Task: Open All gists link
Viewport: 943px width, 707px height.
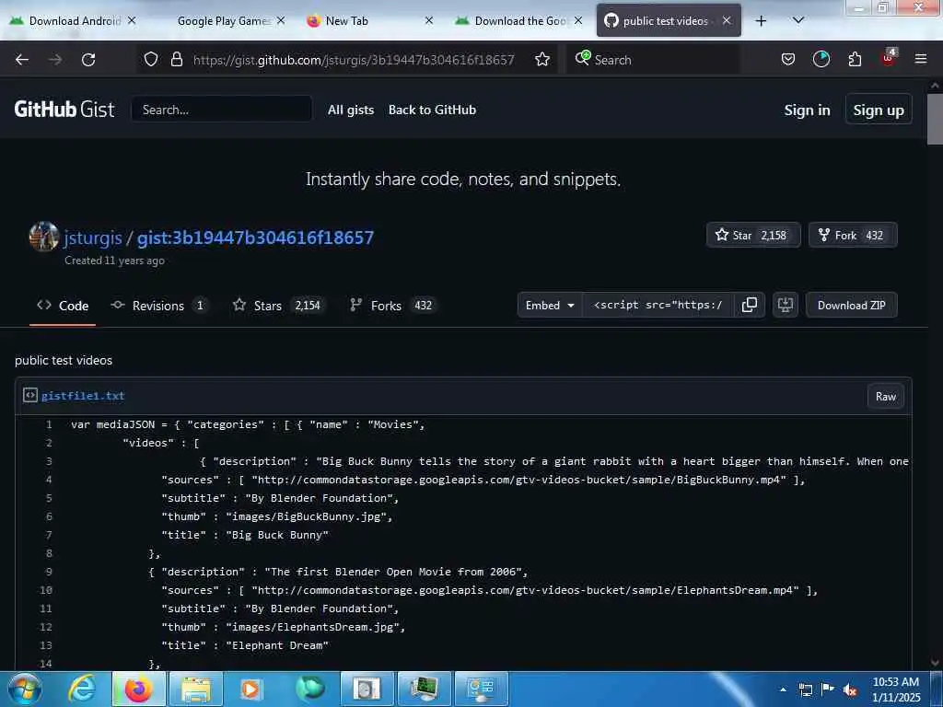Action: [x=351, y=110]
